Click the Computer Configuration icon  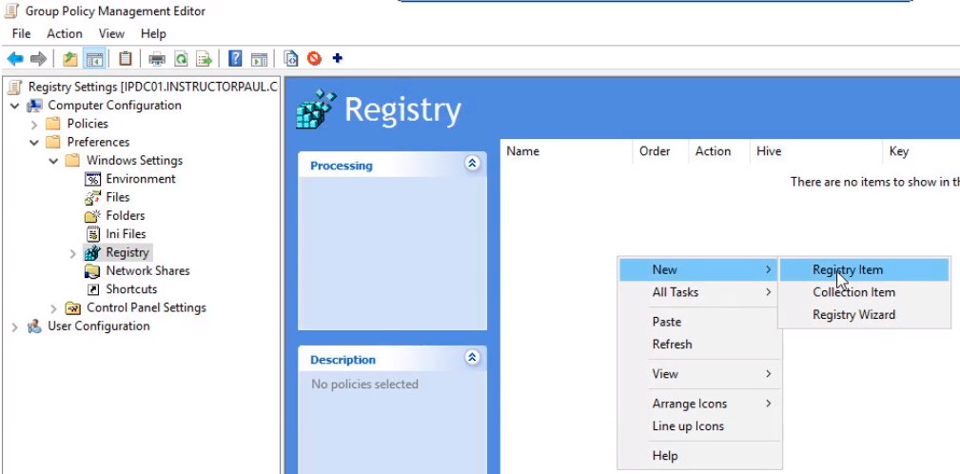point(34,106)
